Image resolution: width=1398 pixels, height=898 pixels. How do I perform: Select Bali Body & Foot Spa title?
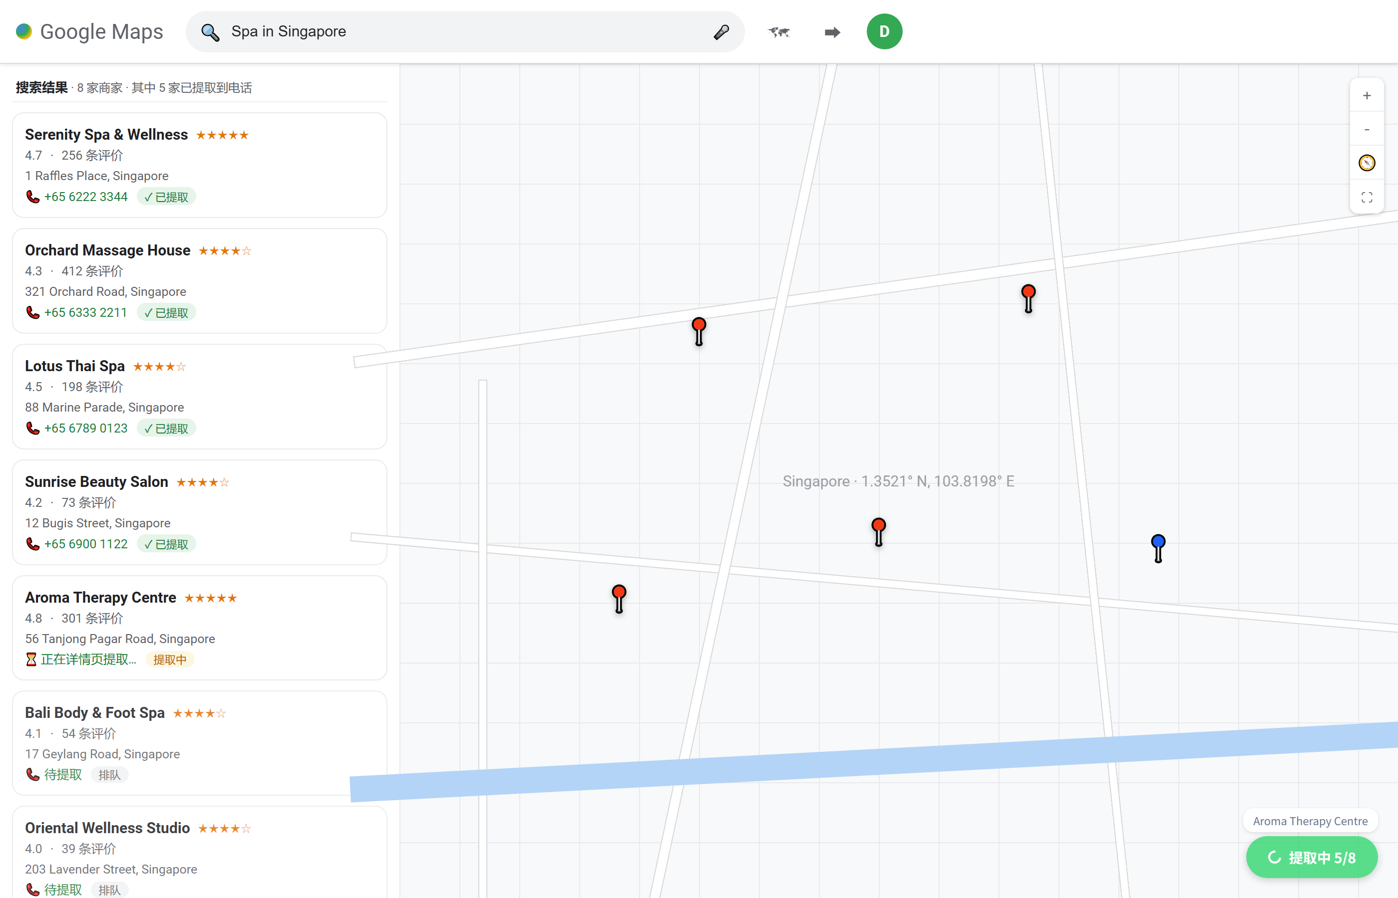tap(94, 712)
